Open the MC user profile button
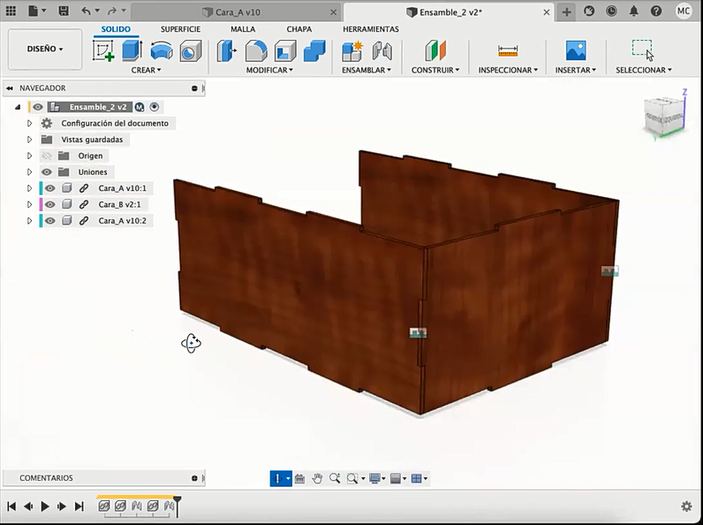 pyautogui.click(x=684, y=11)
